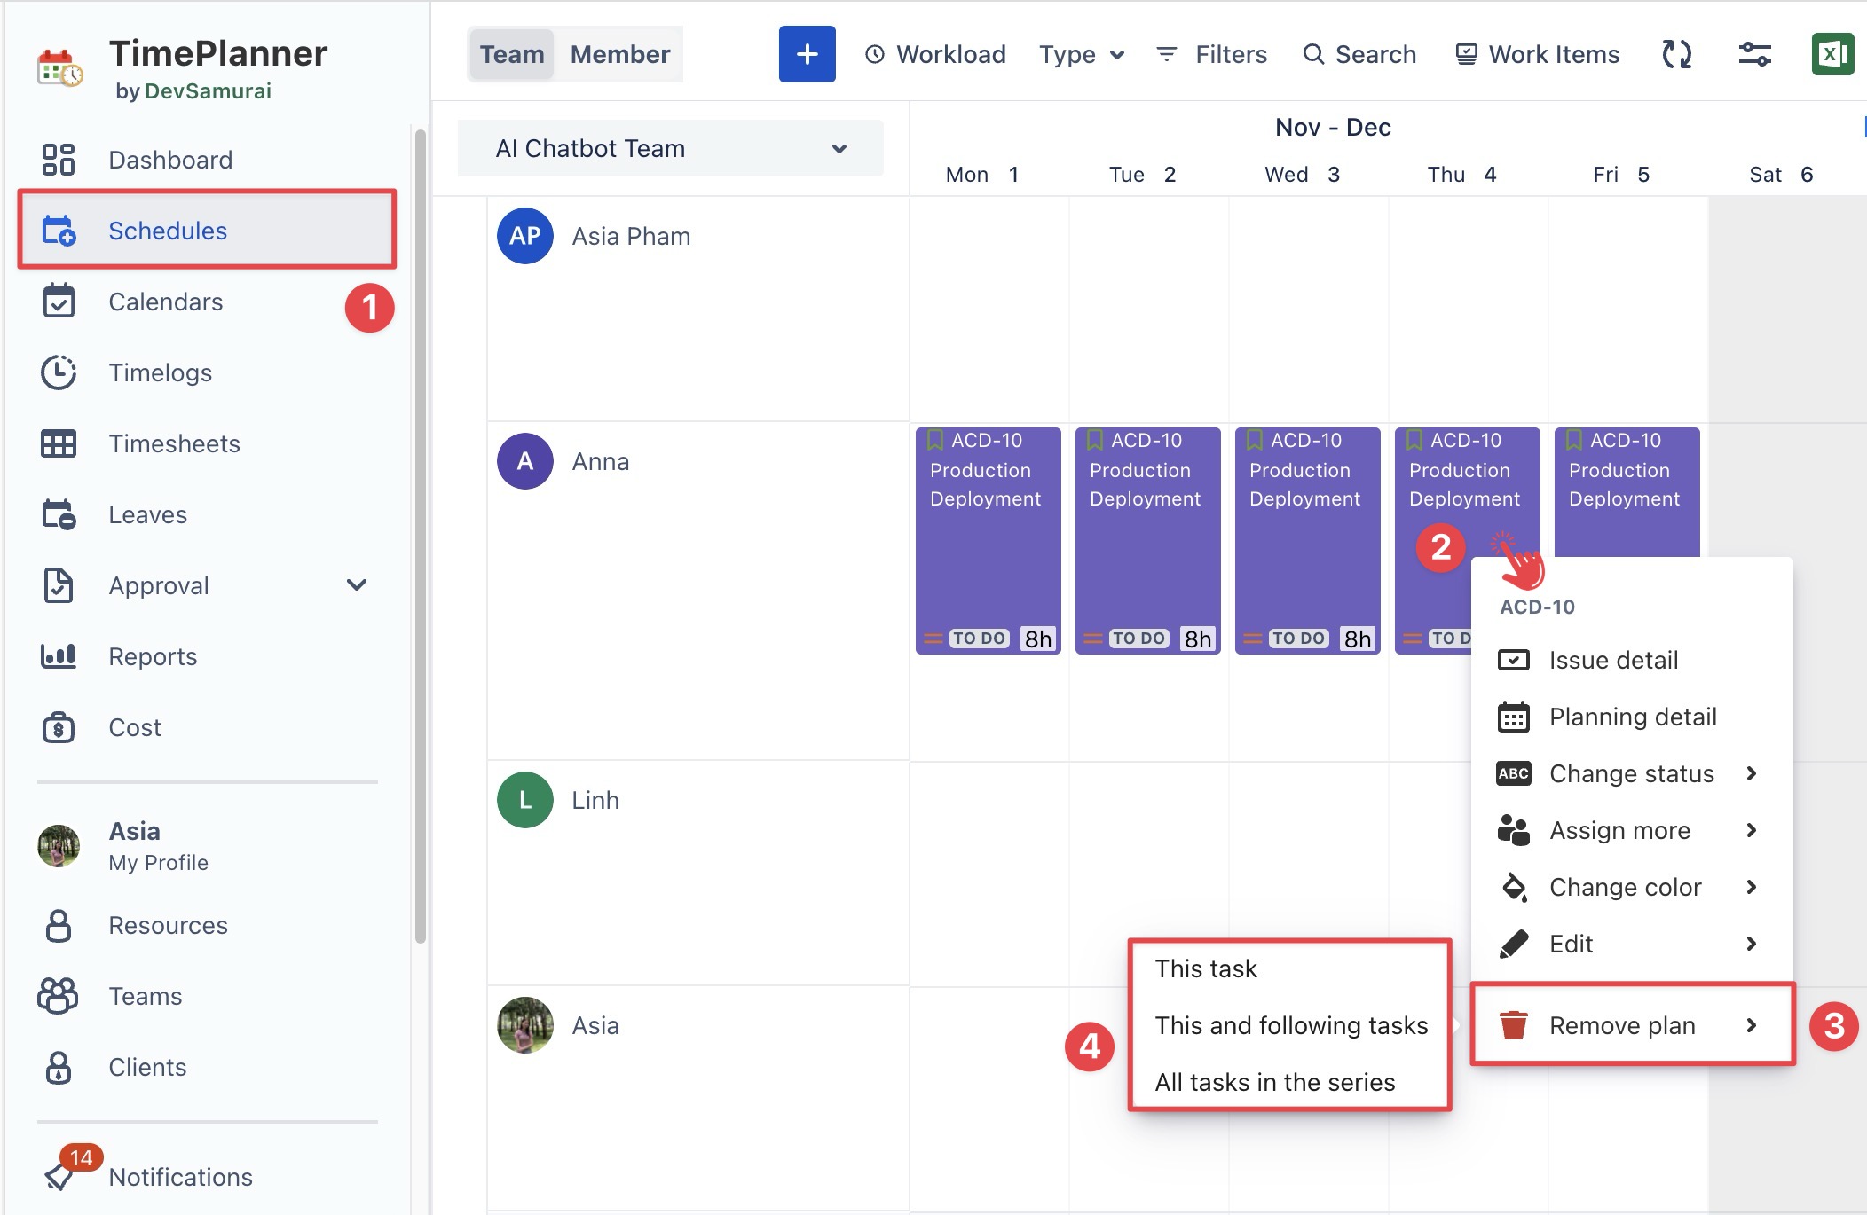
Task: Open the Type dropdown
Action: click(1082, 54)
